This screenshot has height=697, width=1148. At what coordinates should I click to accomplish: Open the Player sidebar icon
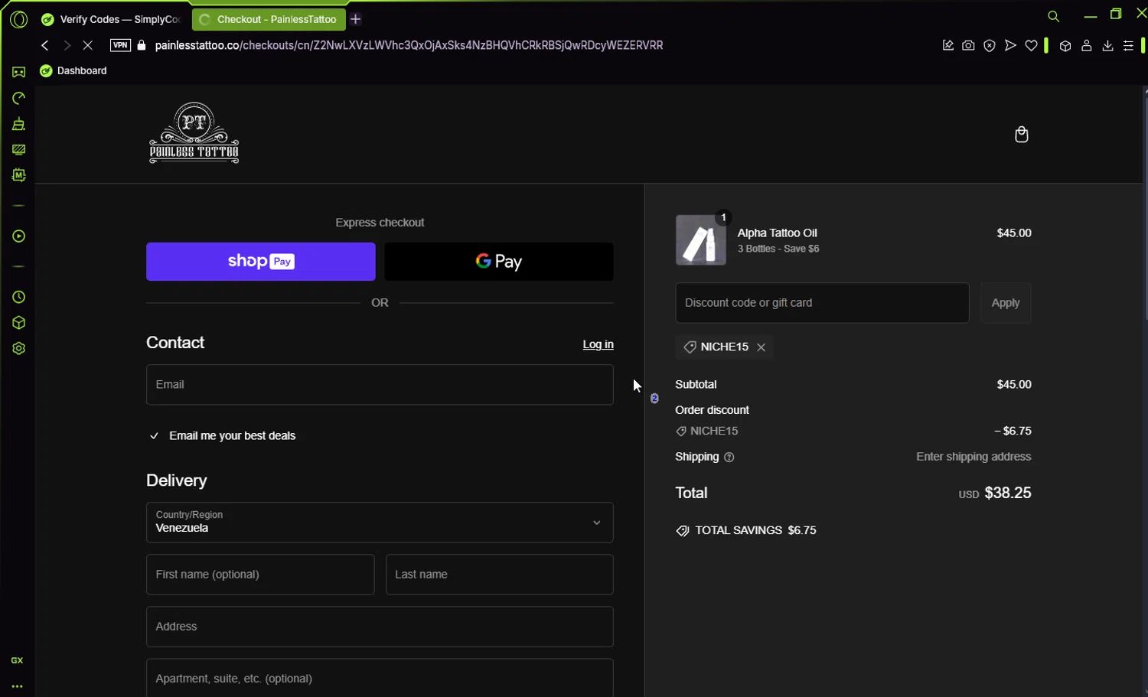pos(18,236)
